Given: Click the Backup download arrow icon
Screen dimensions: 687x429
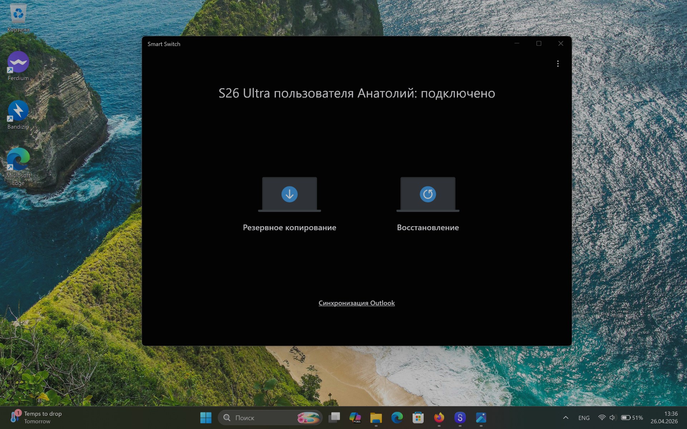Looking at the screenshot, I should [x=289, y=194].
